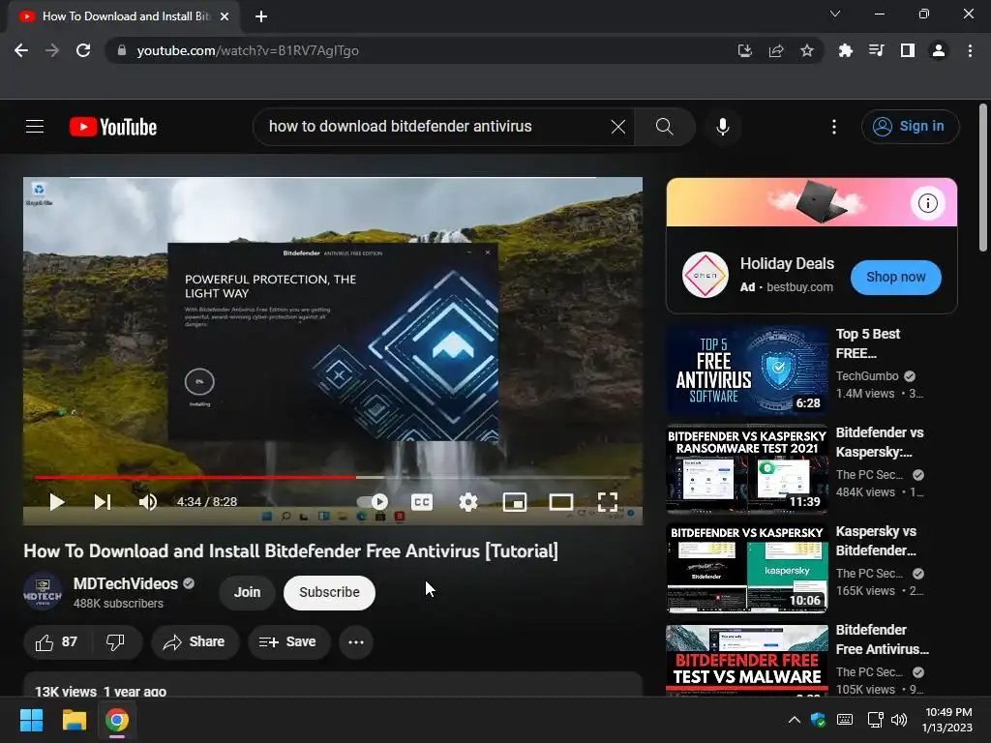
Task: Open the Windows Start menu
Action: tap(31, 720)
